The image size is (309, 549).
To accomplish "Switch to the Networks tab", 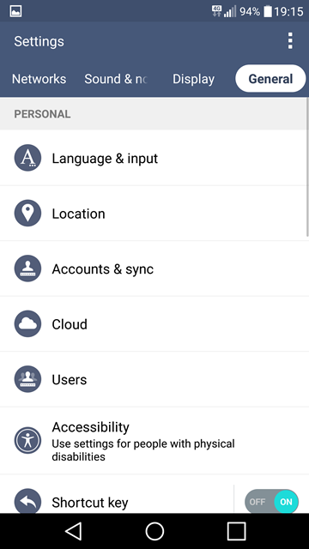I will [x=39, y=79].
